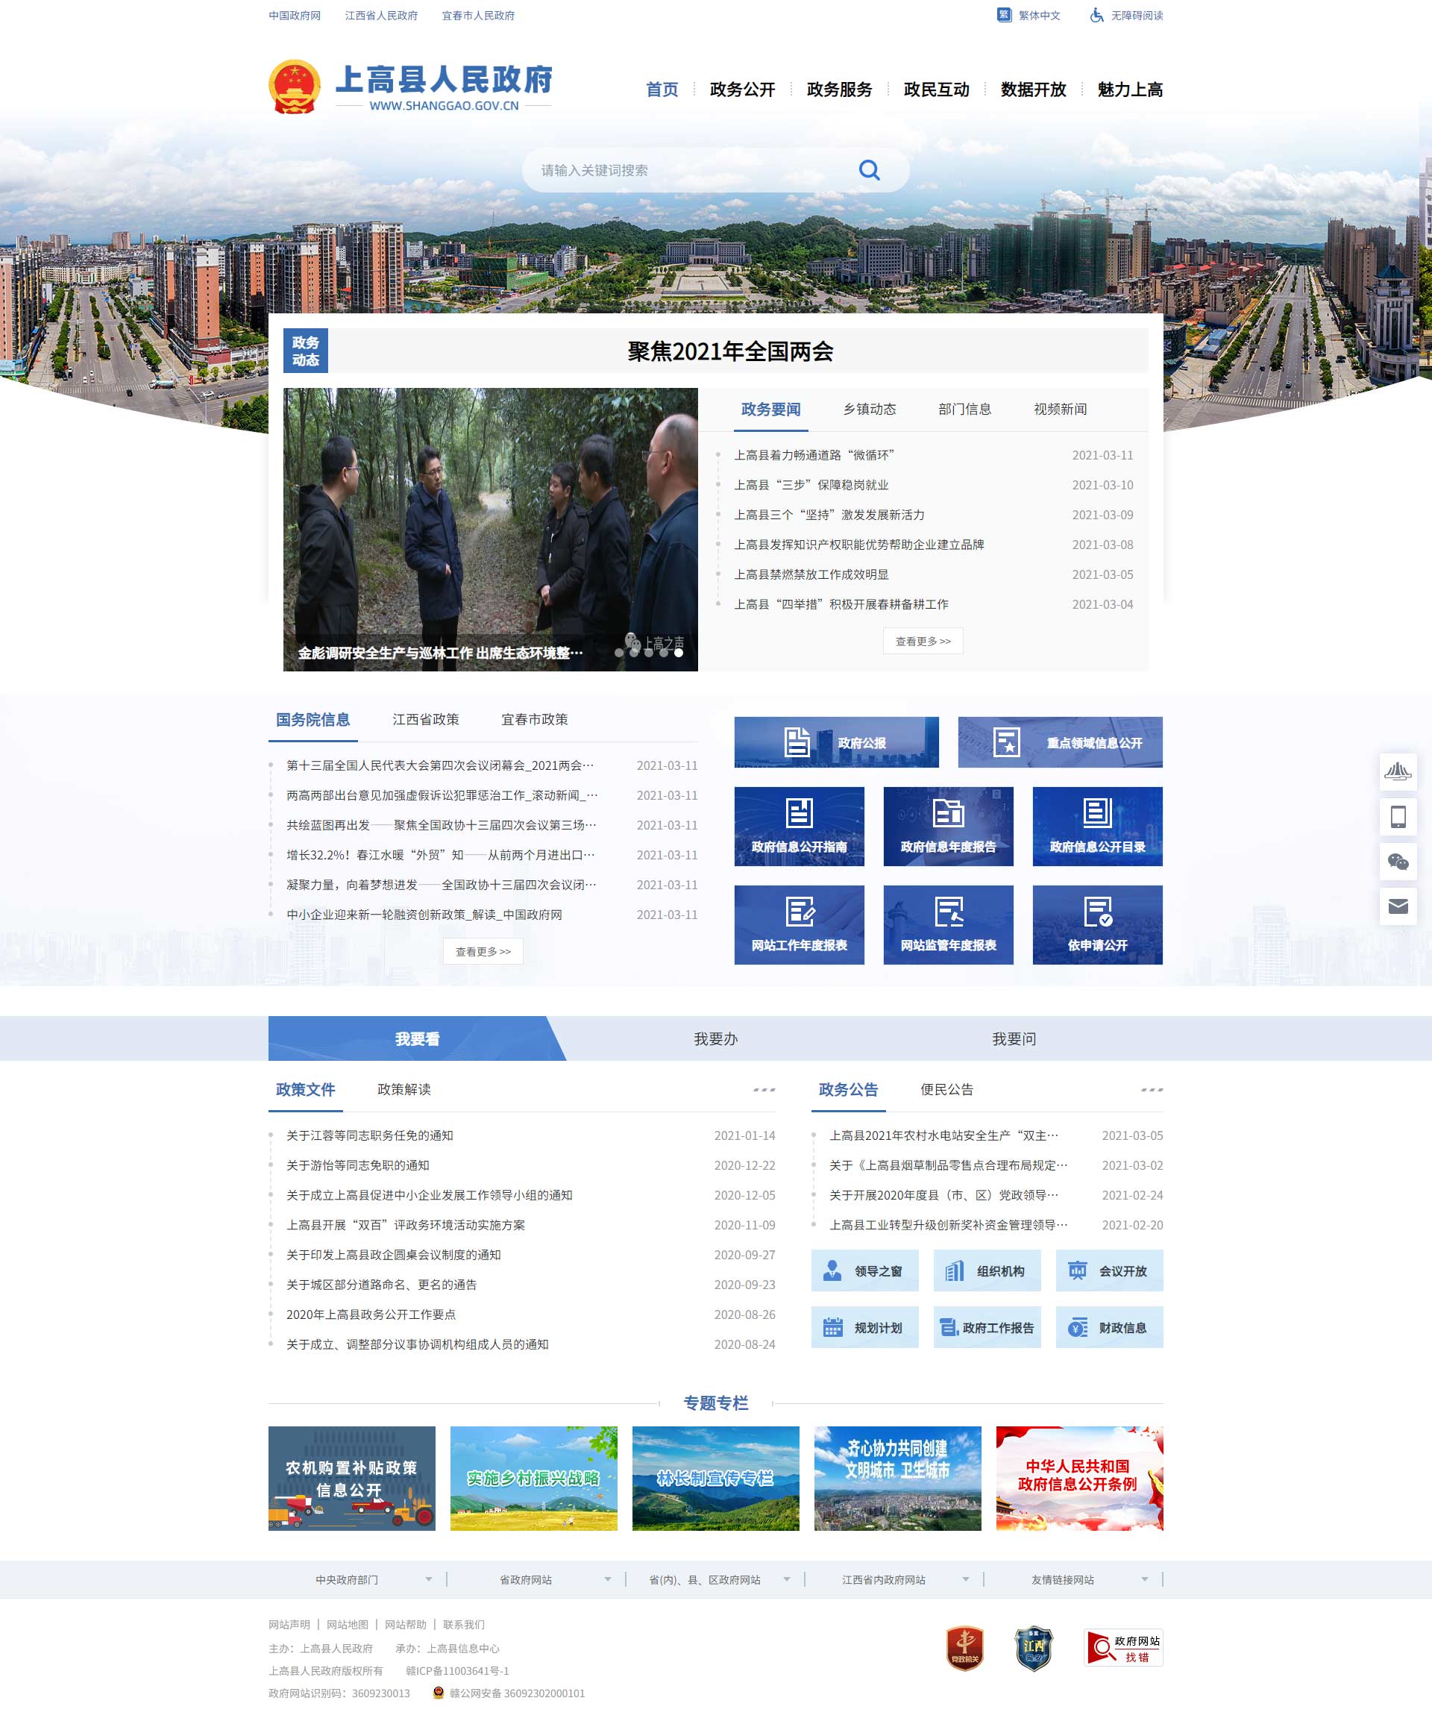
Task: Switch to the 我要问 tab
Action: 1014,1038
